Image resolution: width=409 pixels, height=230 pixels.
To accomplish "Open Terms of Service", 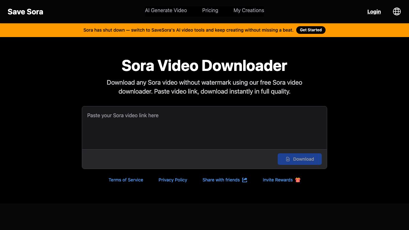I will coord(126,180).
